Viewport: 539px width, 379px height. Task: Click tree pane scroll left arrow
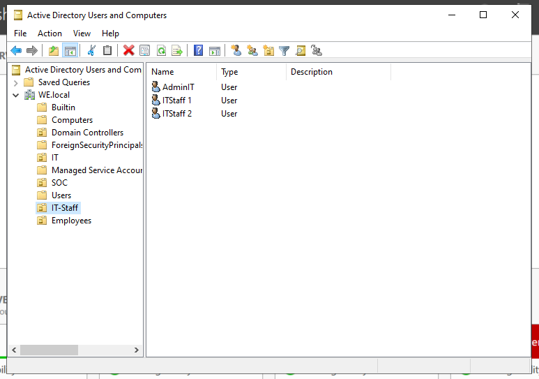14,350
